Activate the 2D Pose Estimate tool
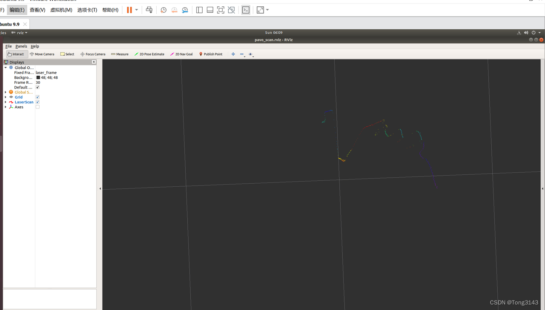Screen dimensions: 545x310 pyautogui.click(x=149, y=54)
